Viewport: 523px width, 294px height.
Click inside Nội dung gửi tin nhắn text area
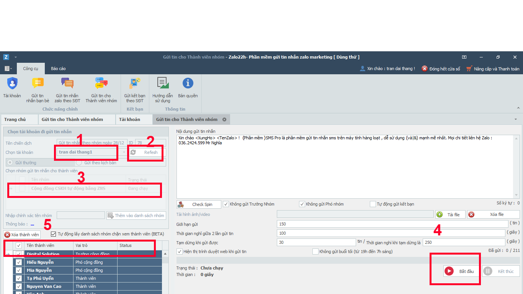[345, 167]
